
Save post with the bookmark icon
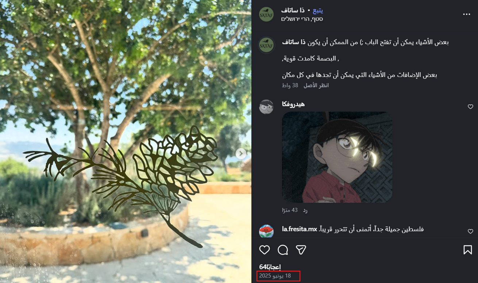pyautogui.click(x=468, y=250)
